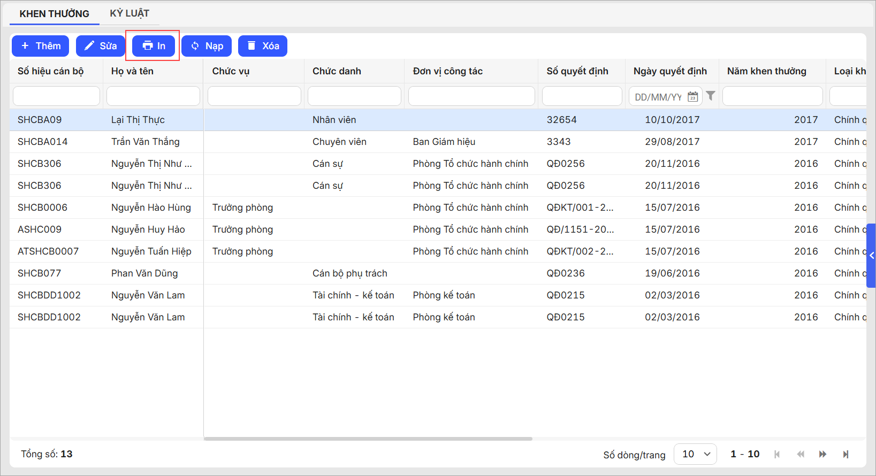
Task: Go to the last page
Action: [845, 454]
